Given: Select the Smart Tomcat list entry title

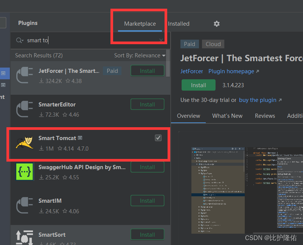Looking at the screenshot, I should pyautogui.click(x=57, y=138).
